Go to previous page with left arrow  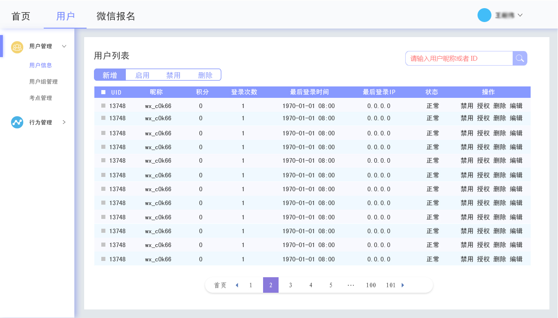(237, 285)
